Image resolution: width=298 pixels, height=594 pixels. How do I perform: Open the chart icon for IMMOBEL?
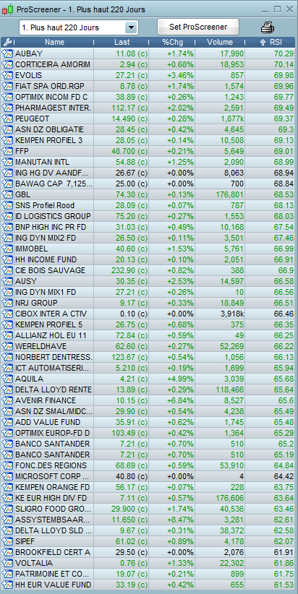pyautogui.click(x=7, y=249)
